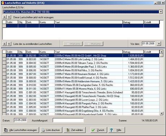Viewport: 166px width, 136px height.
Task: Click the 'Alle Lastschriften erzeugen' button
Action: tap(21, 130)
